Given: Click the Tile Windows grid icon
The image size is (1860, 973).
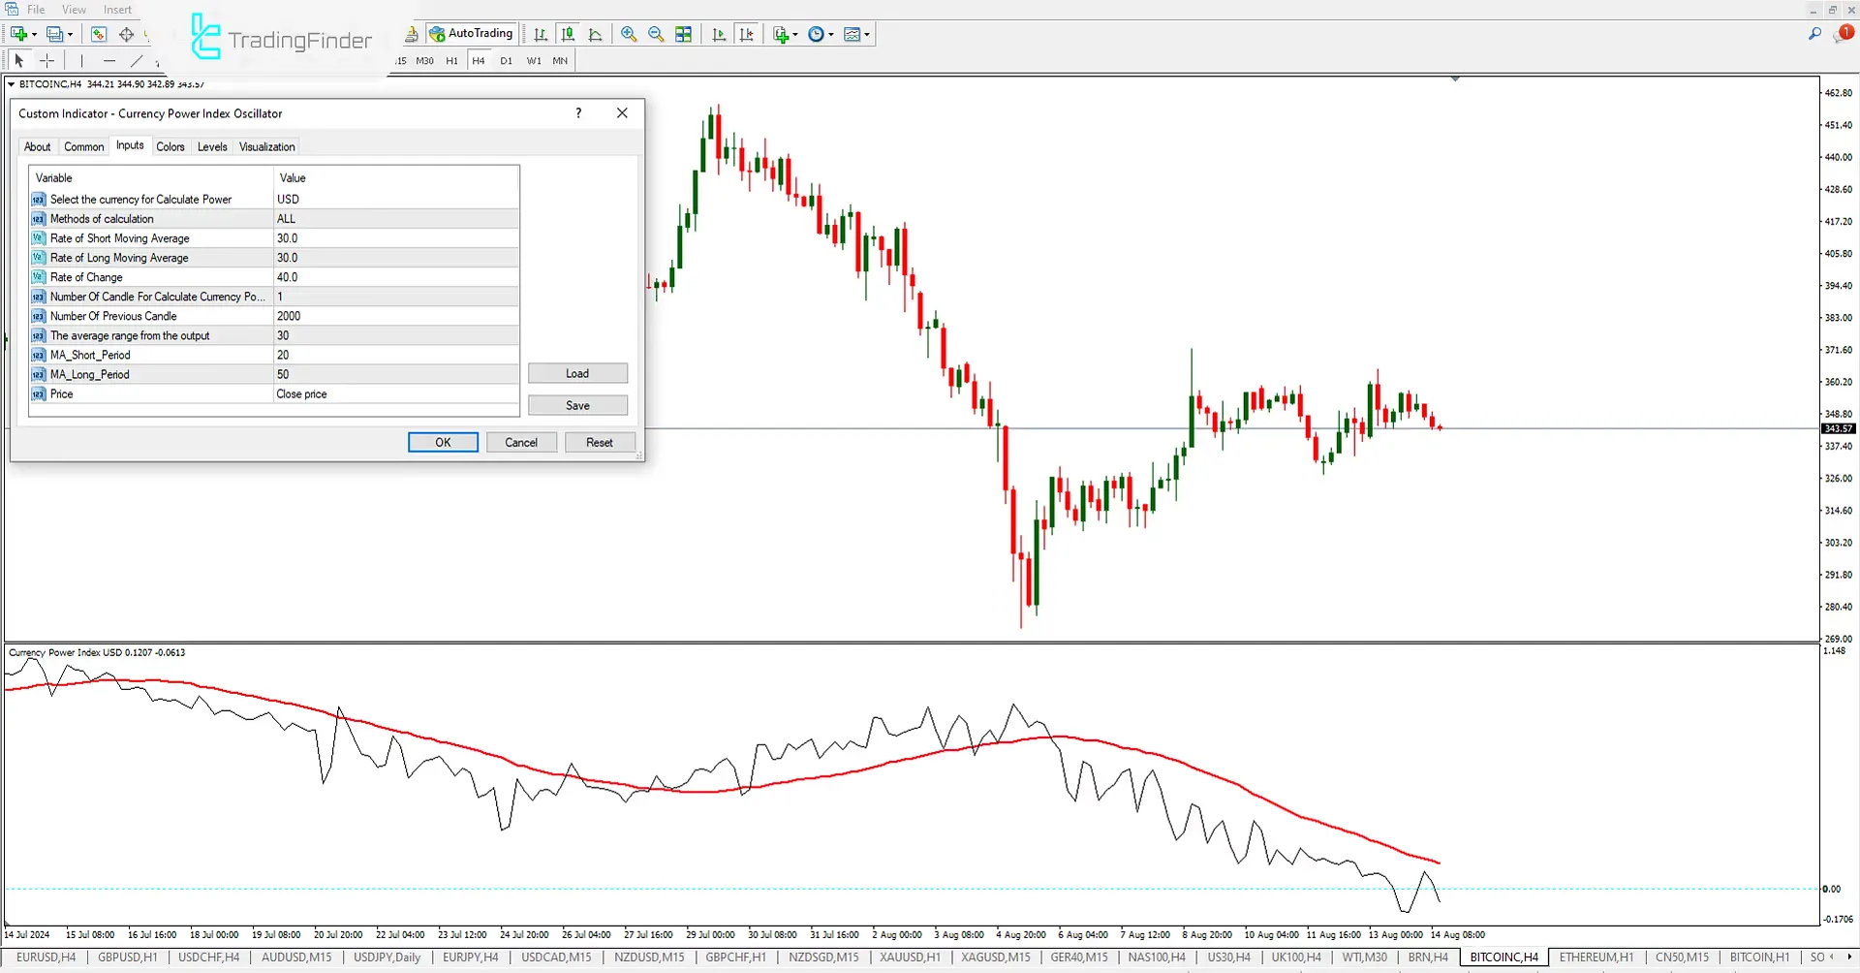Looking at the screenshot, I should click(x=684, y=34).
